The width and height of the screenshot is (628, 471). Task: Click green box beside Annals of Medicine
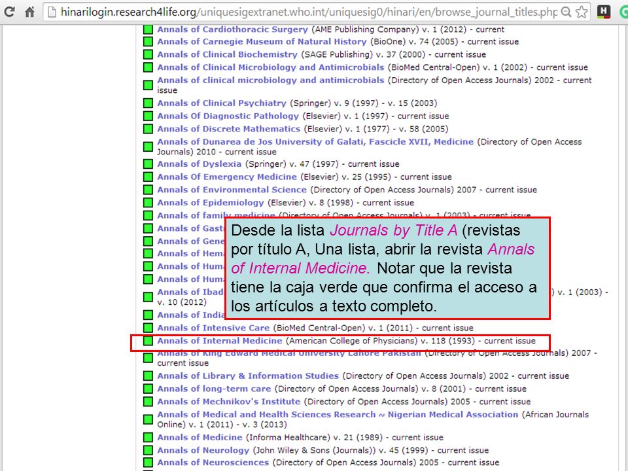(x=148, y=438)
